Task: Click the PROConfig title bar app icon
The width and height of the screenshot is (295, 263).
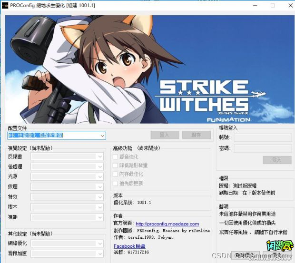Action: point(5,5)
